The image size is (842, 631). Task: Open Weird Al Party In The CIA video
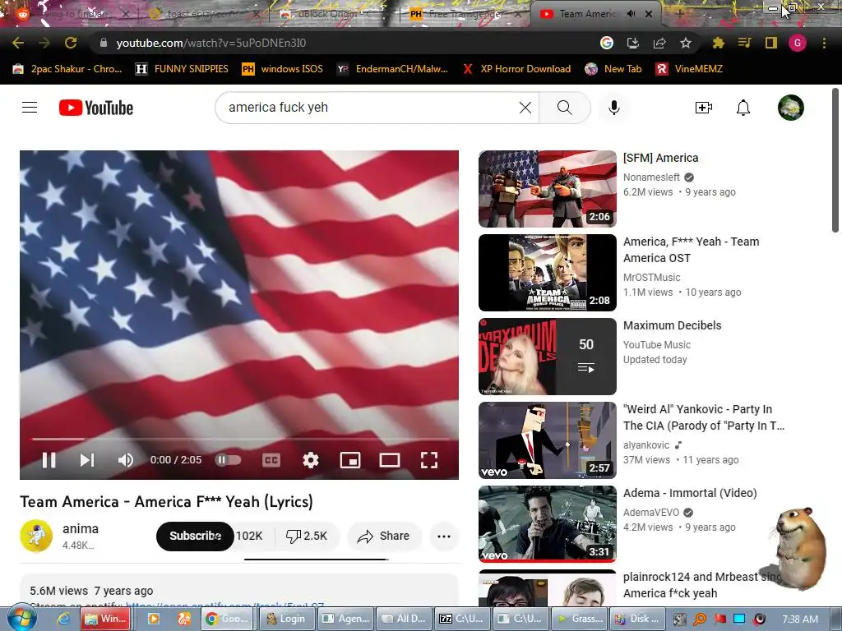(x=704, y=417)
